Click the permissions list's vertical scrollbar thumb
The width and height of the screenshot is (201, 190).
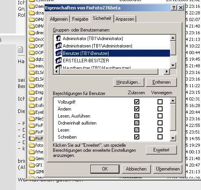click(x=173, y=117)
